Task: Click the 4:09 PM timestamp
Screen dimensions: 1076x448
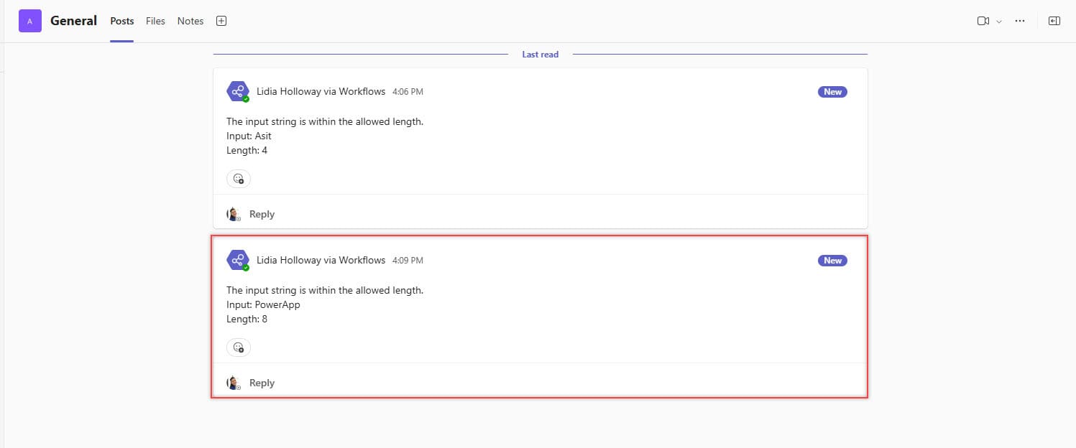Action: click(408, 261)
